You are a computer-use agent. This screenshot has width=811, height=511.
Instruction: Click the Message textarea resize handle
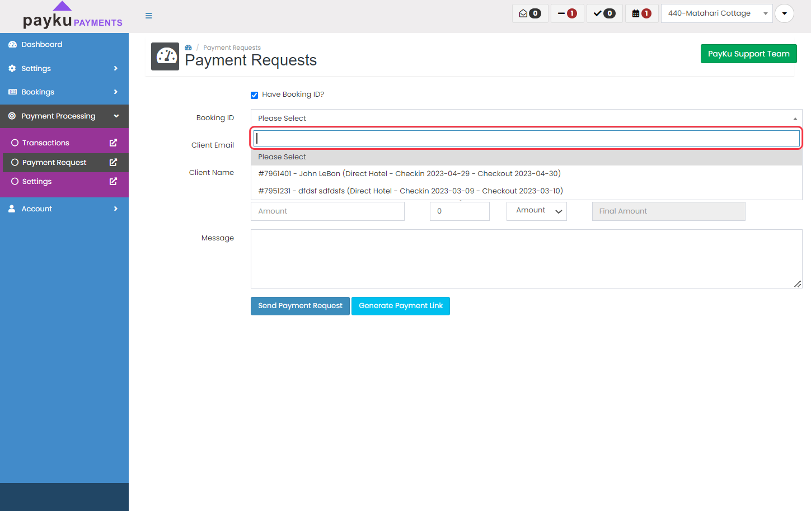[x=798, y=284]
